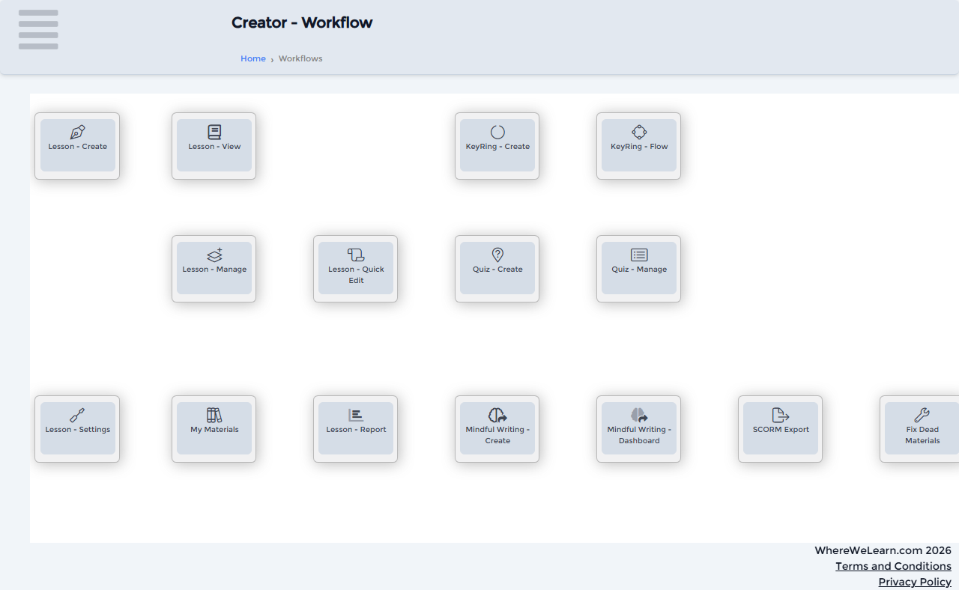Click the Lesson - Manage layers icon
959x590 pixels.
coord(214,255)
